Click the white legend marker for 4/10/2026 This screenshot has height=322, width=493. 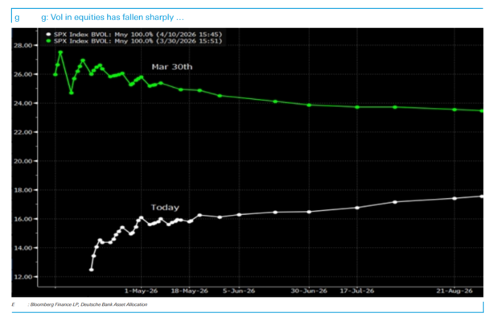click(x=49, y=34)
